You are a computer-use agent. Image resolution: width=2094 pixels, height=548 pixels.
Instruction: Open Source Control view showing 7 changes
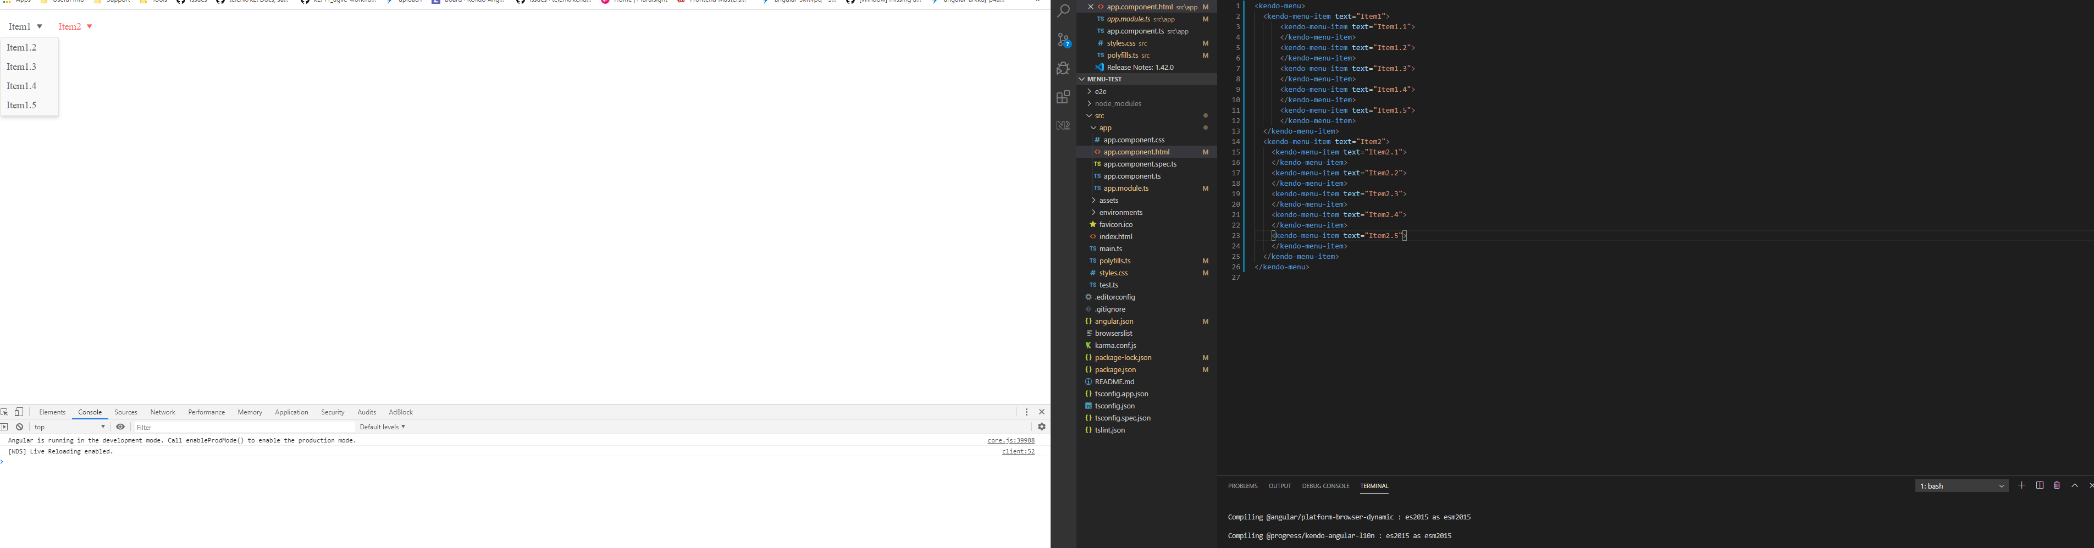1063,40
